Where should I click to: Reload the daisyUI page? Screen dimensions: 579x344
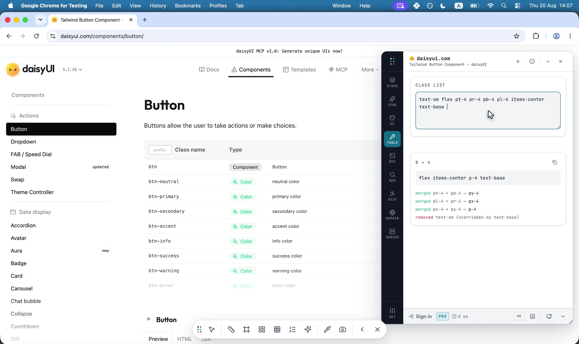(36, 36)
